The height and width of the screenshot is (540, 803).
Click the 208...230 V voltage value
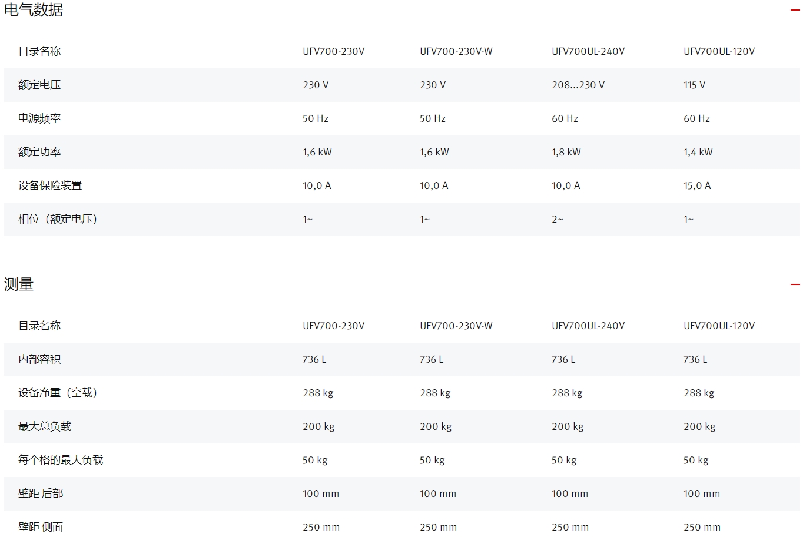point(578,85)
